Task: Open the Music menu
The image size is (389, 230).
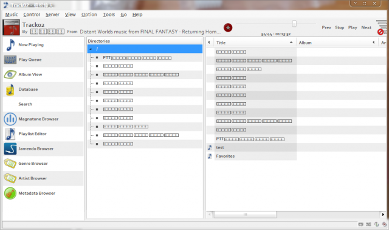Action: click(x=12, y=15)
